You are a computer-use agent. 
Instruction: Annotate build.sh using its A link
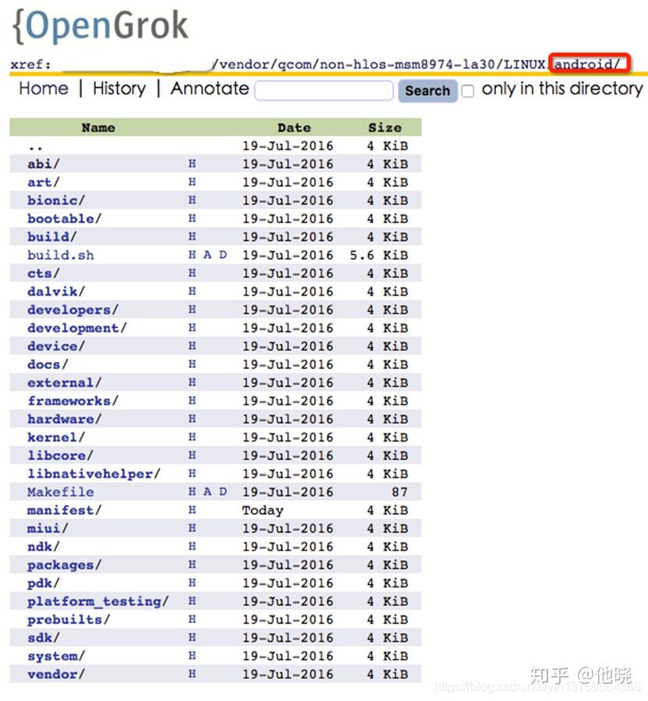207,255
